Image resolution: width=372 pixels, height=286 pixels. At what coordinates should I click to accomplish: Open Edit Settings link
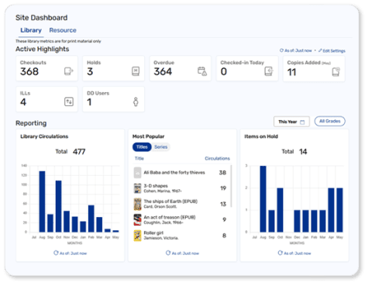pyautogui.click(x=332, y=50)
